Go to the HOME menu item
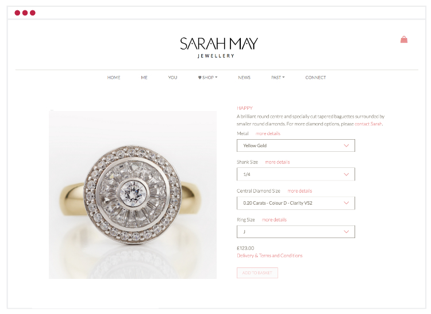Image resolution: width=431 pixels, height=314 pixels. (114, 78)
